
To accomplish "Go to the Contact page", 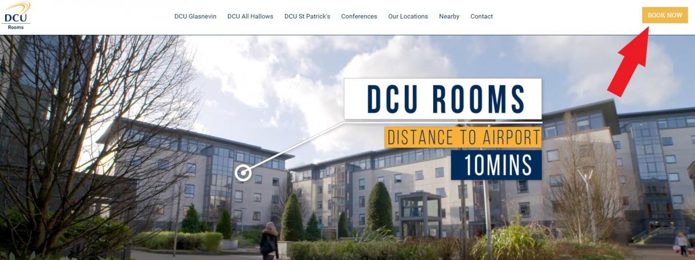I will coord(481,16).
